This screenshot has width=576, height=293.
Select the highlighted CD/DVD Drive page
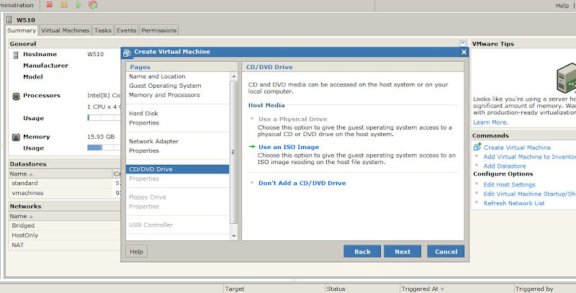click(177, 169)
